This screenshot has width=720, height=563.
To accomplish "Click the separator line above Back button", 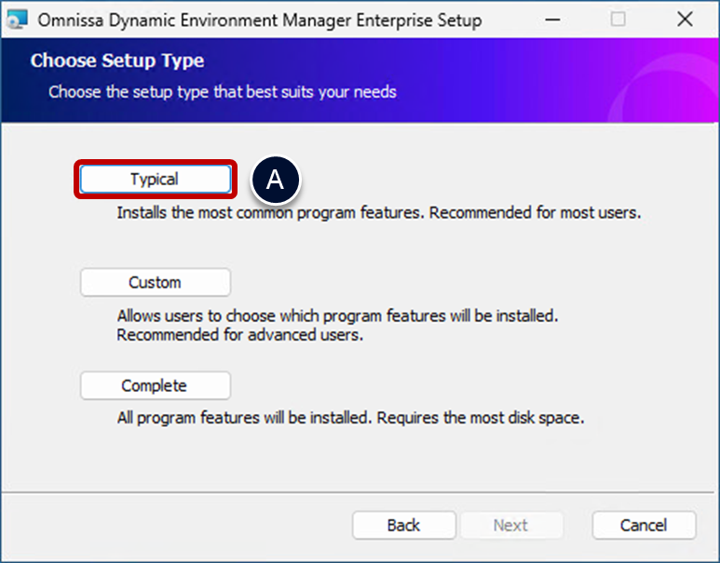I will [x=360, y=489].
